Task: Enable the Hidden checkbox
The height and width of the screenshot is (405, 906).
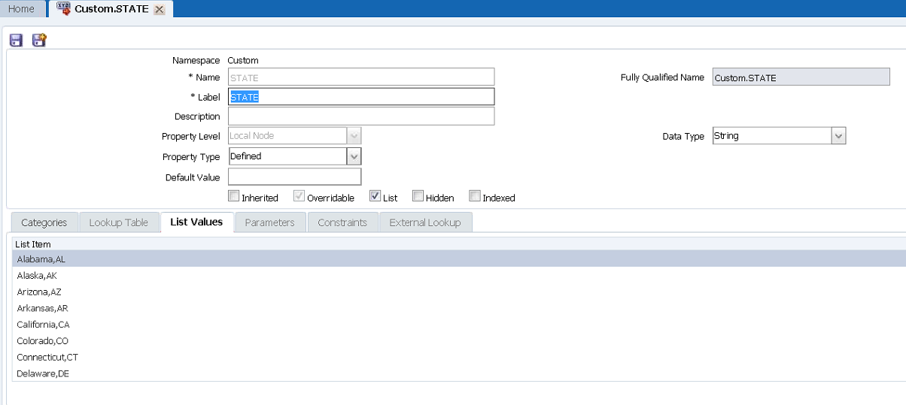Action: [418, 197]
